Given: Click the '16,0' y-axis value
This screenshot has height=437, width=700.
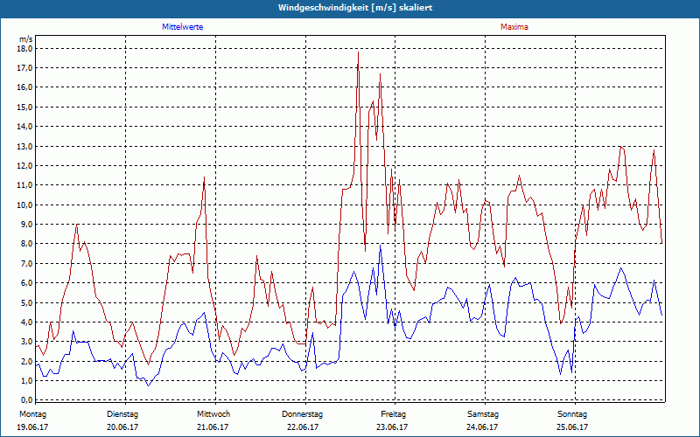Looking at the screenshot, I should pyautogui.click(x=25, y=87).
